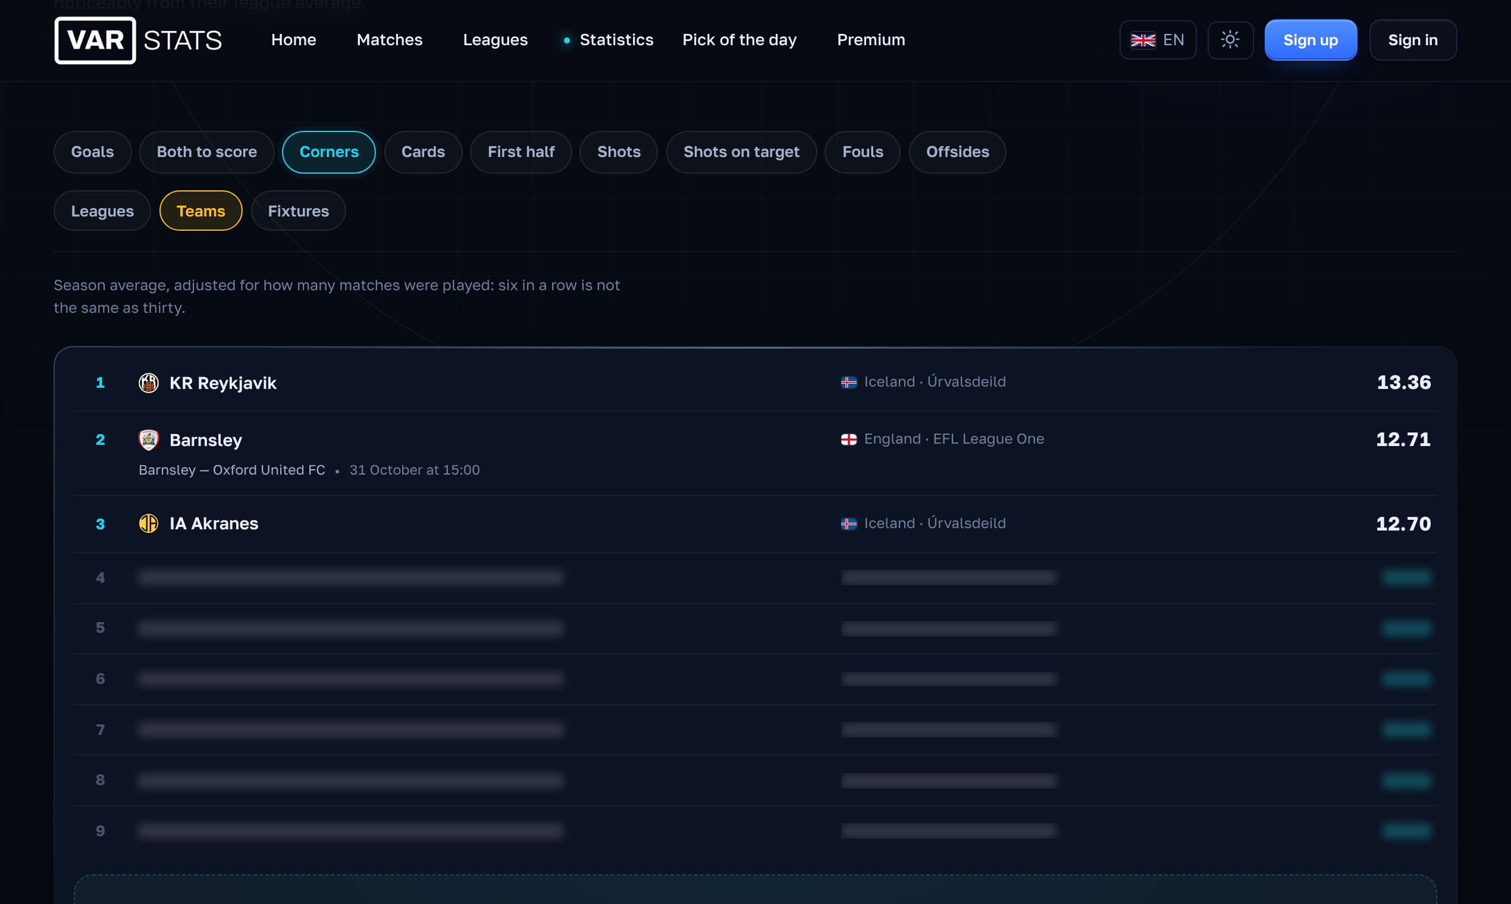Select the Offsides stat filter
This screenshot has height=904, width=1511.
pos(957,152)
